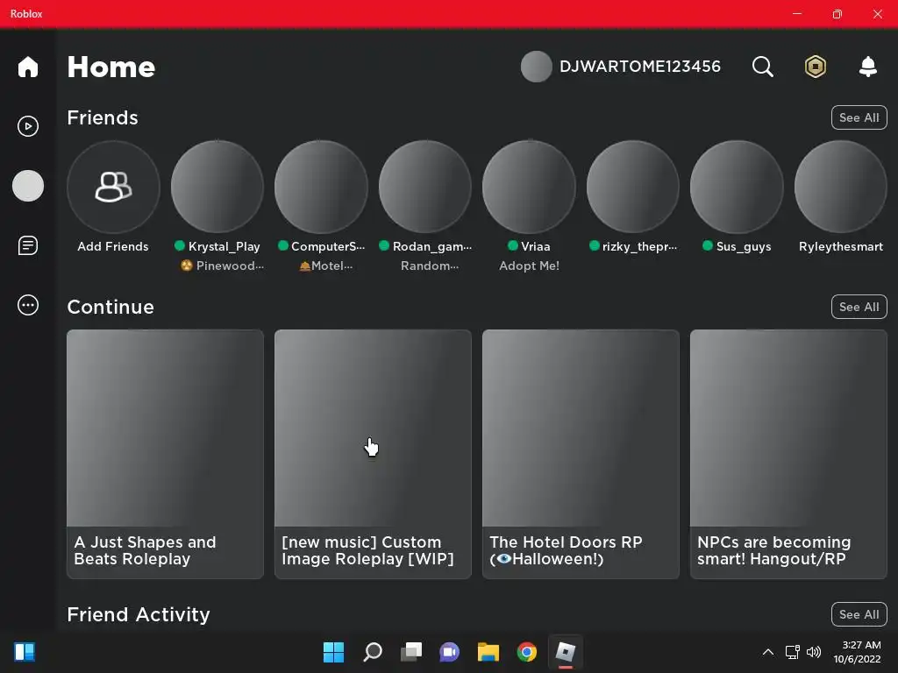Open A Just Shapes and Beats Roleplay game
The width and height of the screenshot is (898, 673).
[165, 454]
